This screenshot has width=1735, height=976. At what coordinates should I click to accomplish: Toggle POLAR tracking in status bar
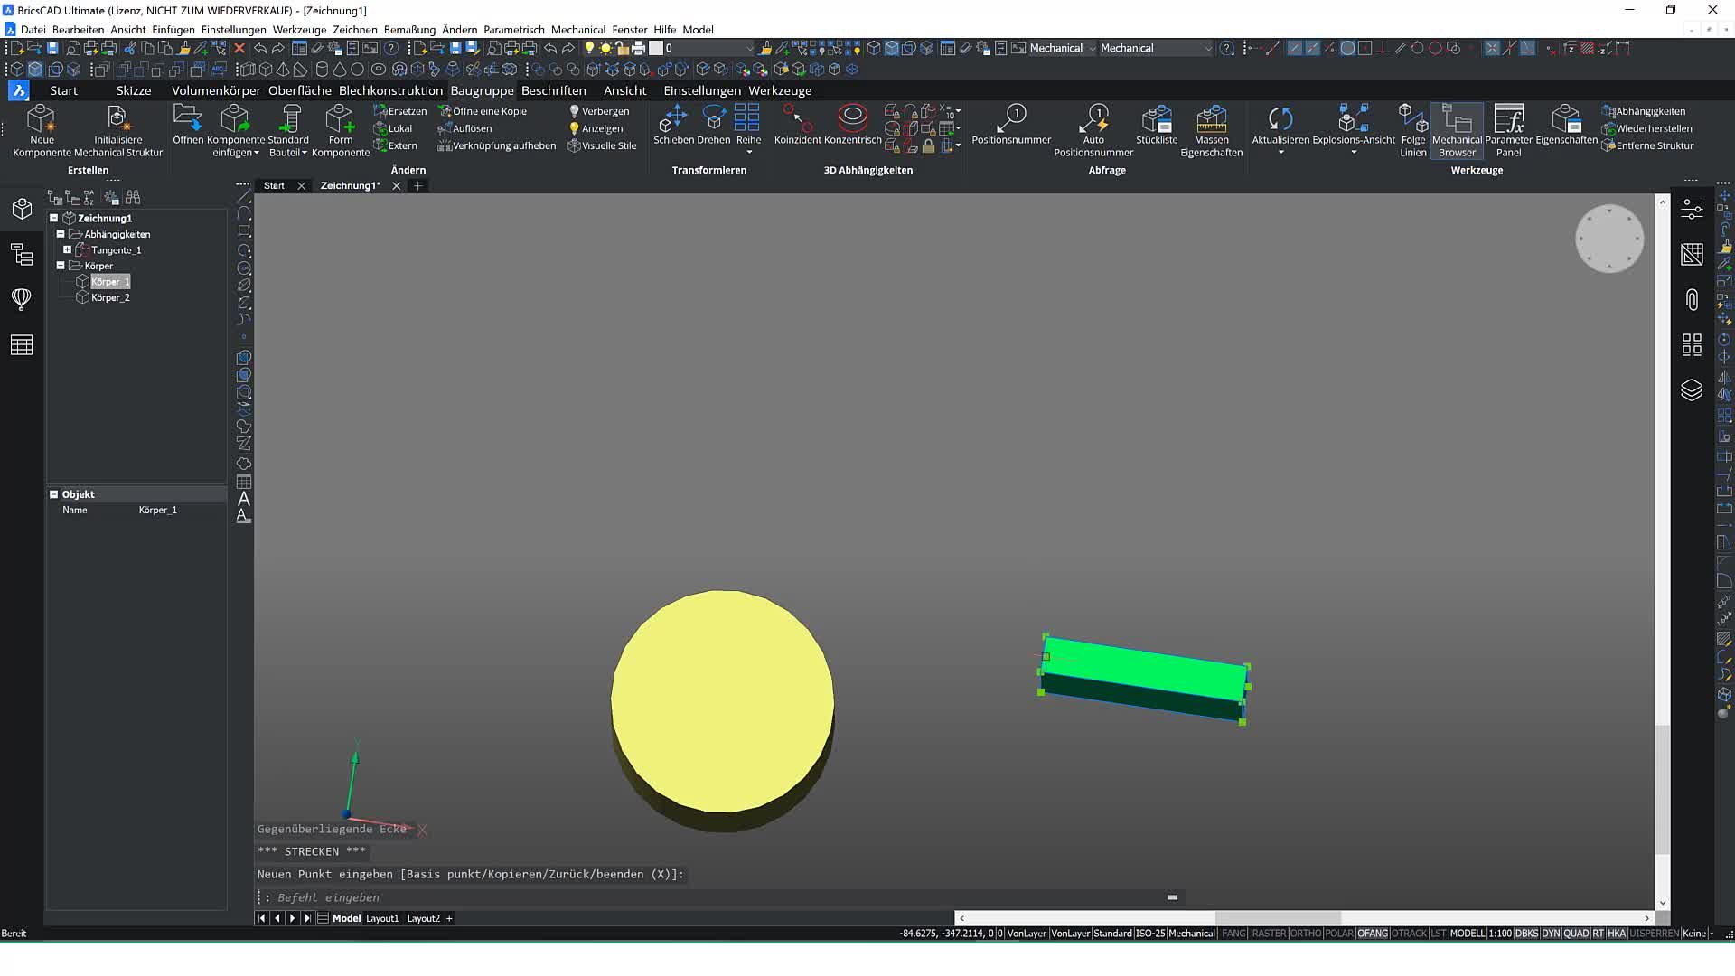(x=1338, y=934)
